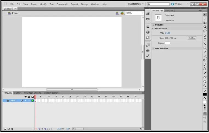209x133 pixels.
Task: Select the Eyedropper tool
Action: (205, 73)
